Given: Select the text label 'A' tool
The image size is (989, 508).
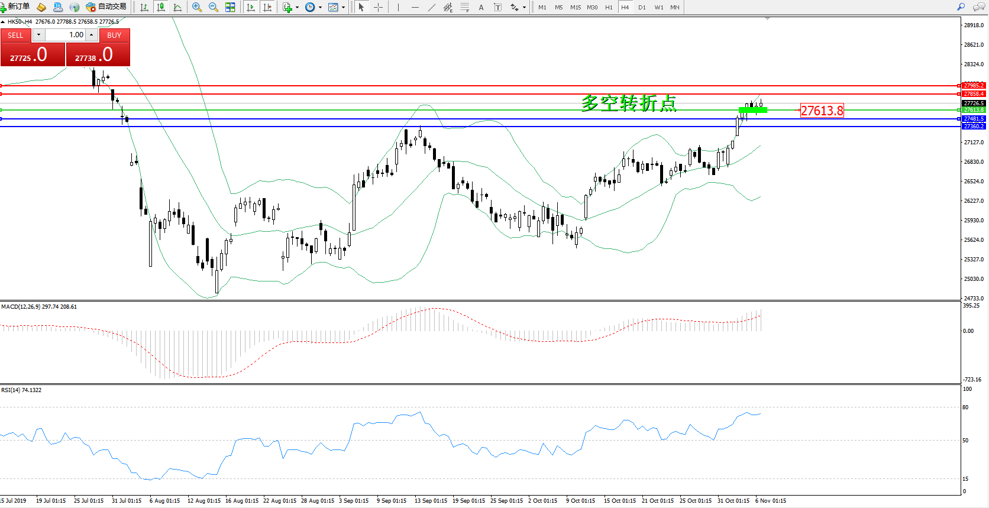Looking at the screenshot, I should (x=481, y=7).
